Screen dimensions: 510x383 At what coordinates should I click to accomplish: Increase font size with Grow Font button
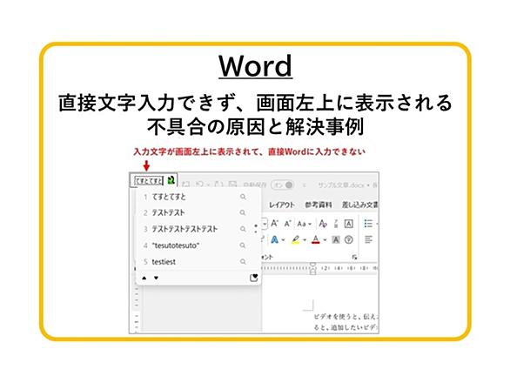pos(274,224)
